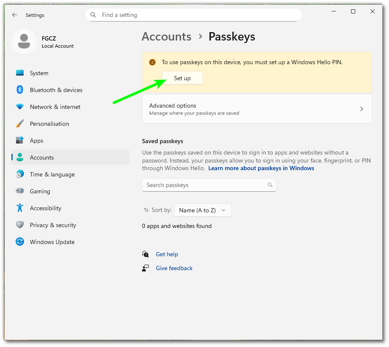Select Privacy & security

pos(70,225)
